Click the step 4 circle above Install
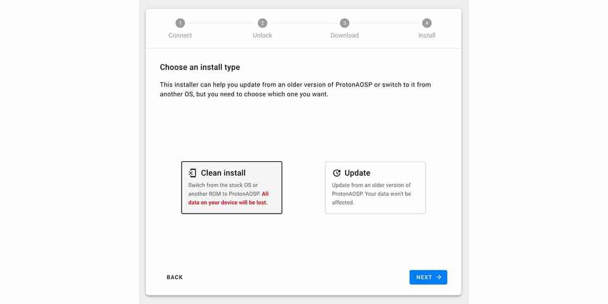 coord(427,23)
